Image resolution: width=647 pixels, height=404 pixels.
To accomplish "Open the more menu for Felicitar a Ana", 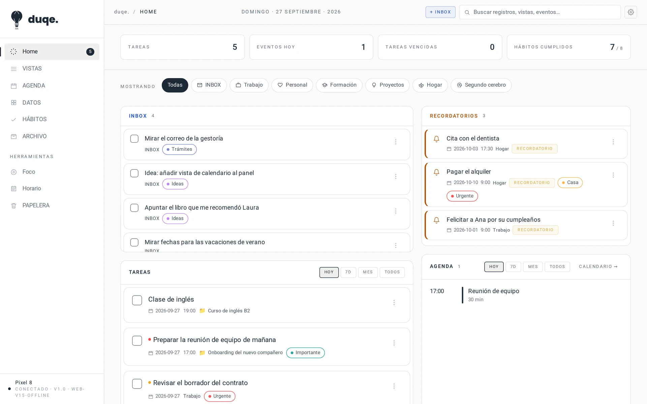I will coord(613,223).
